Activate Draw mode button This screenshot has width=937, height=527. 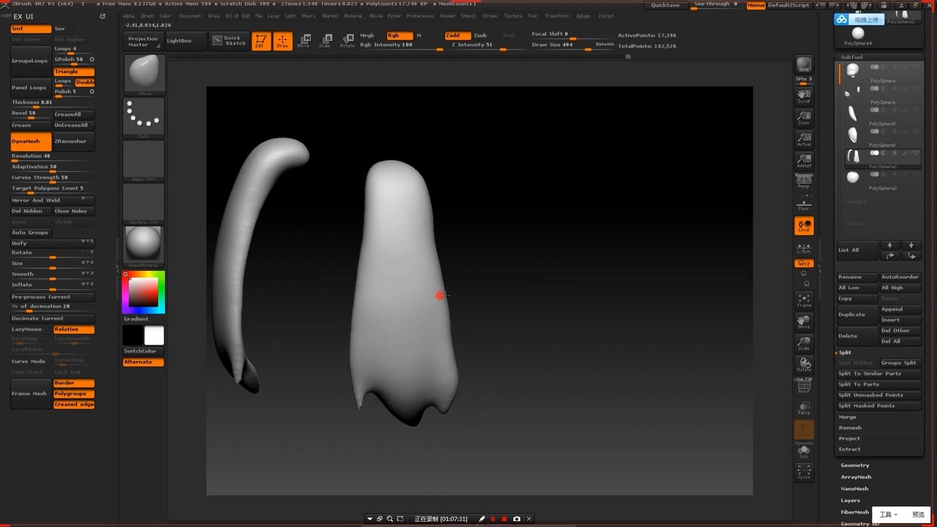[282, 41]
